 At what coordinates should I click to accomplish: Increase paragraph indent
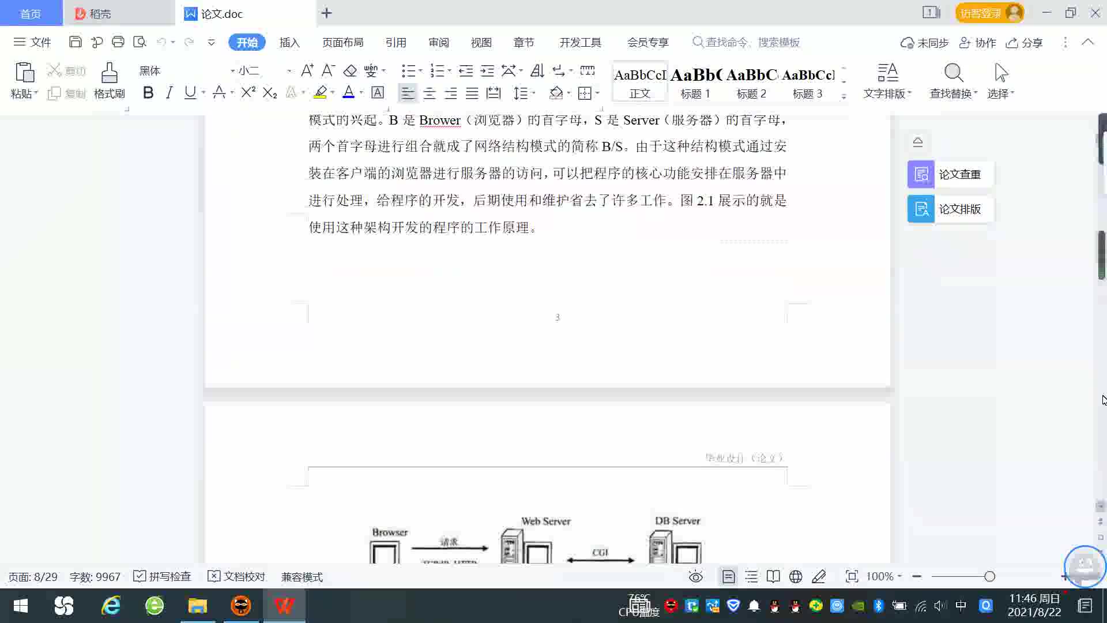487,70
